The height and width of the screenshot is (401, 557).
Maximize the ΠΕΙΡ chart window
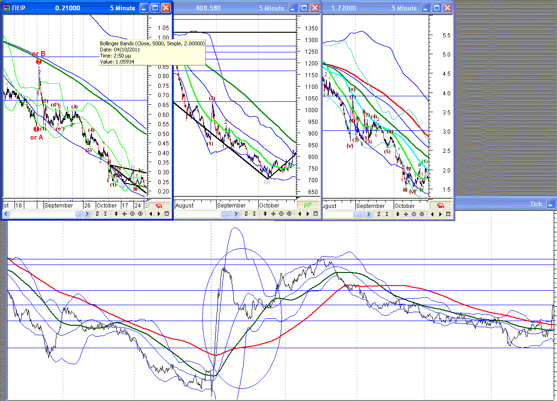155,8
